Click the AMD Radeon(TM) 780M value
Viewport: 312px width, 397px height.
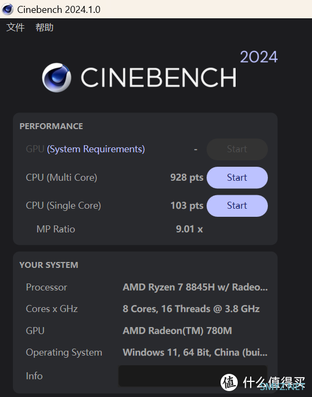pos(178,331)
